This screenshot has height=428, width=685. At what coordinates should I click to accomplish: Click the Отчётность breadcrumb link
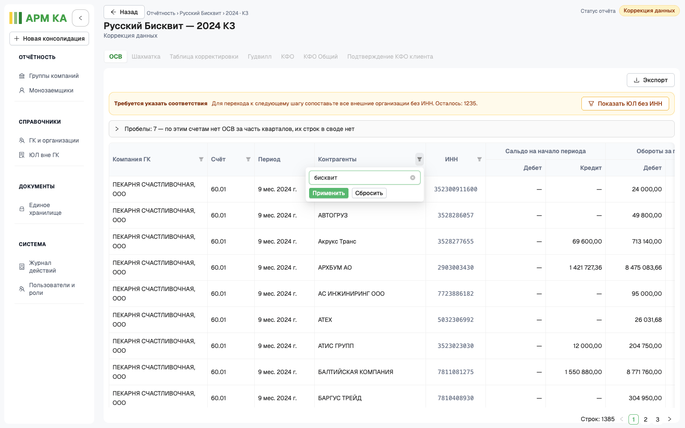(161, 13)
